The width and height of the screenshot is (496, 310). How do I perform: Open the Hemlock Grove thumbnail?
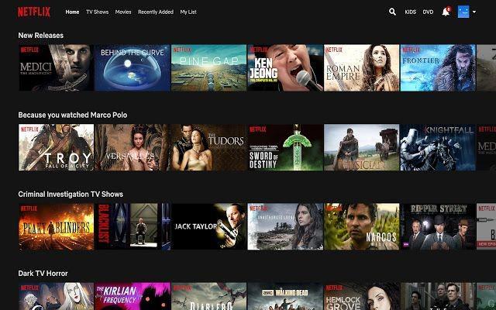click(362, 296)
